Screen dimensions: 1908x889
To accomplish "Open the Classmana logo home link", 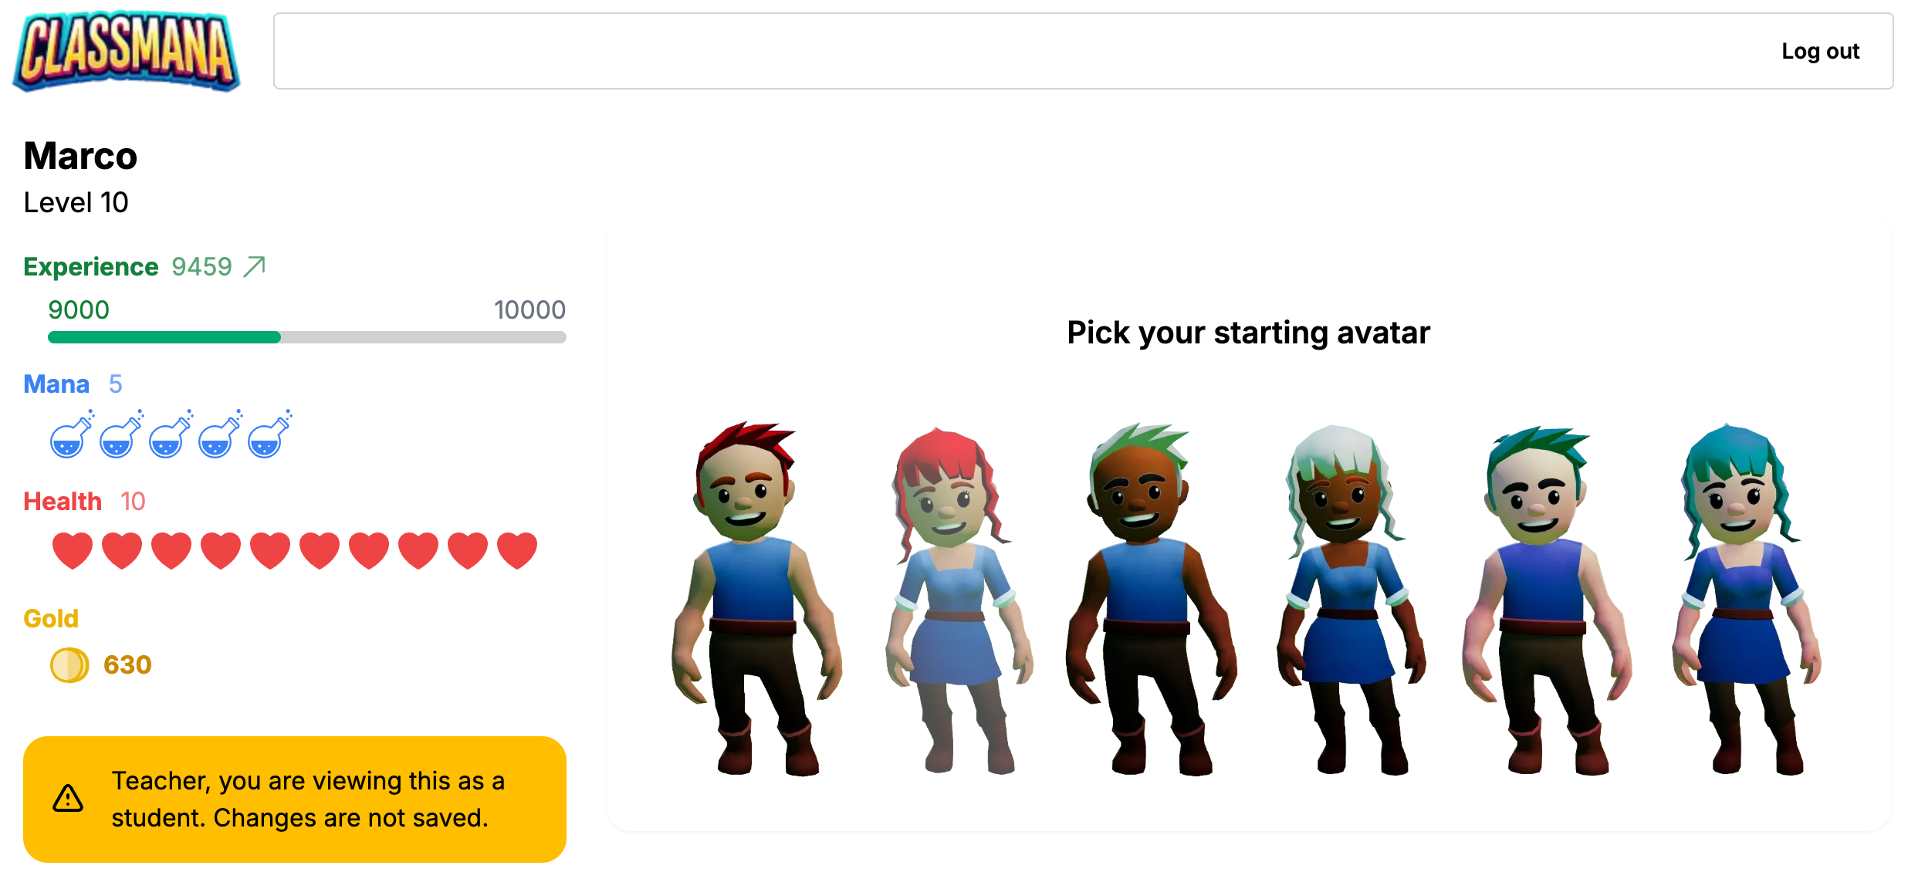I will tap(127, 51).
